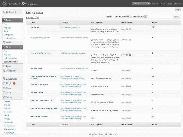The width and height of the screenshot is (183, 137).
Task: Click the Search button
Action: 176,17
